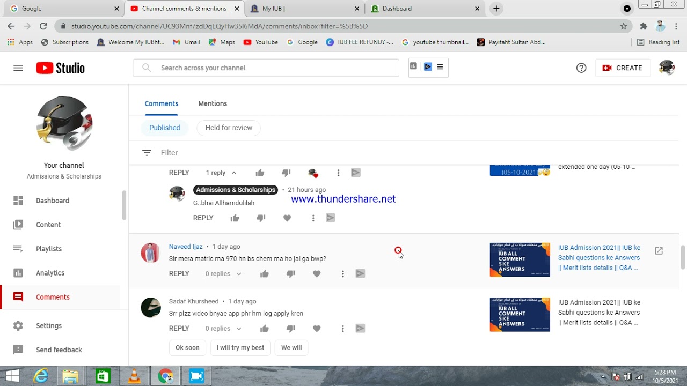Dislike Sadaf Khursheed's comment
The height and width of the screenshot is (386, 687).
[x=290, y=329]
